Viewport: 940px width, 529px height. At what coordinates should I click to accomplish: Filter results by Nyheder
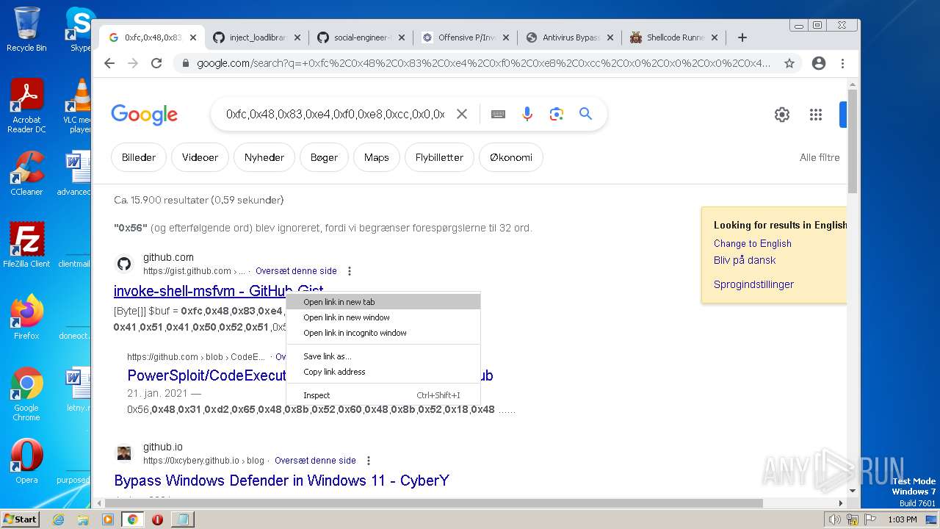(x=264, y=157)
